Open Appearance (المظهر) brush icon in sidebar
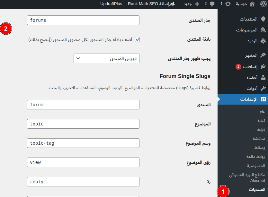Screen dimensions: 268x197 tap(263, 55)
